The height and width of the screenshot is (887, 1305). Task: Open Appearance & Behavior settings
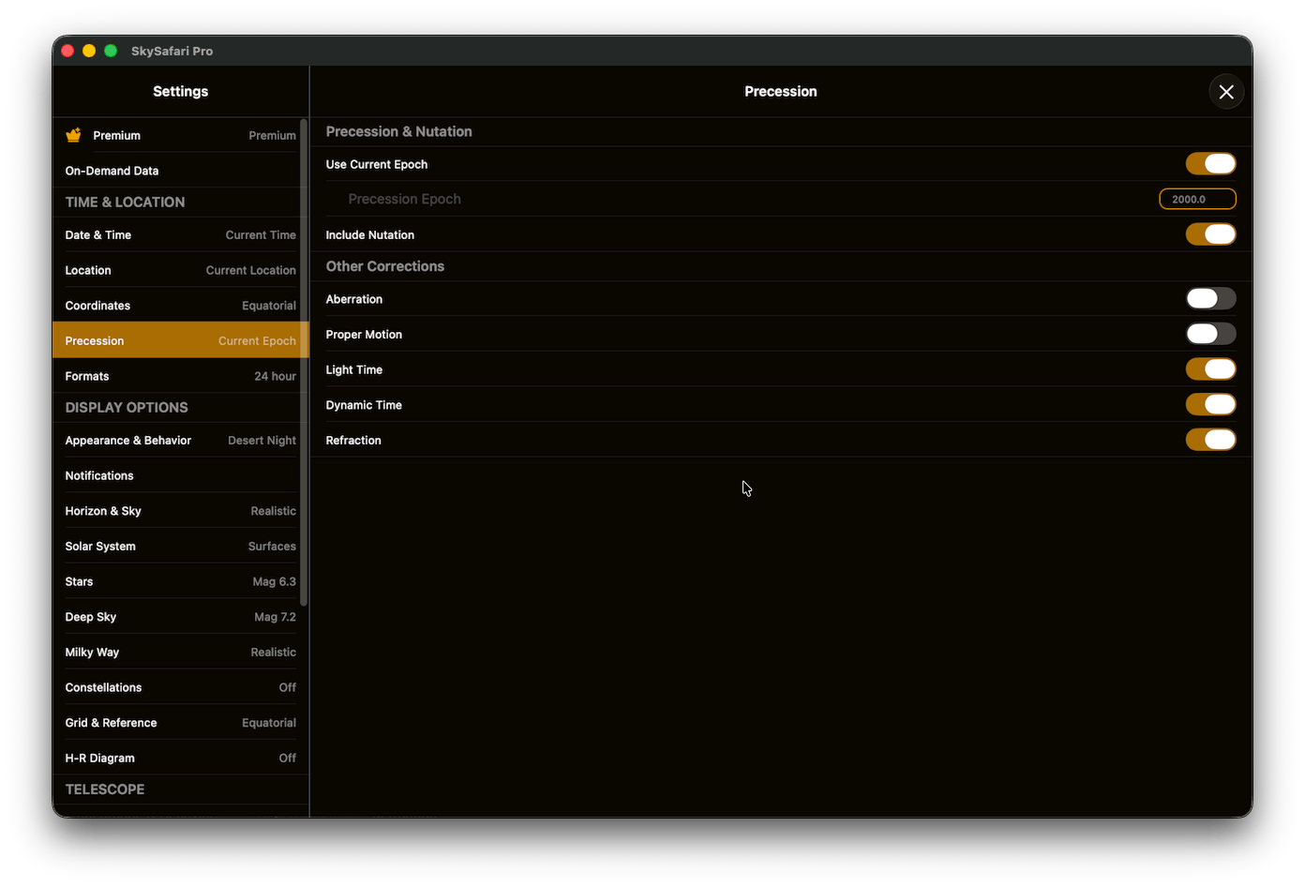(180, 441)
